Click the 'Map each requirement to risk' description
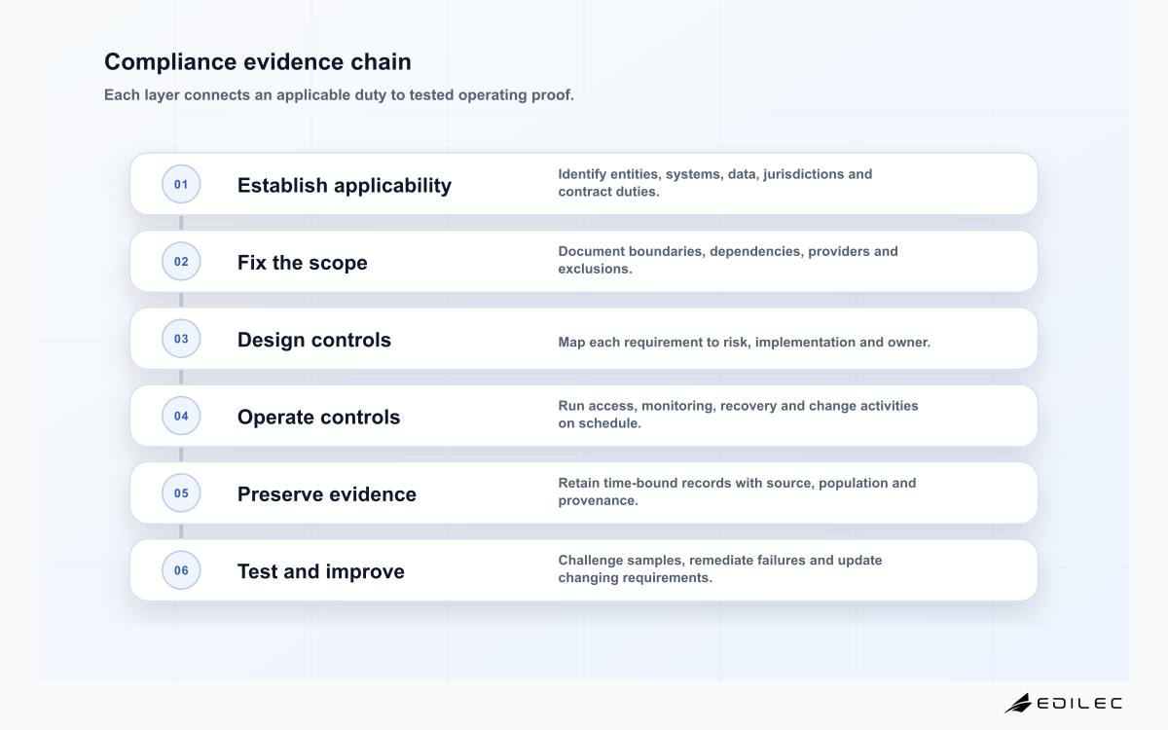1168x730 pixels. 745,342
